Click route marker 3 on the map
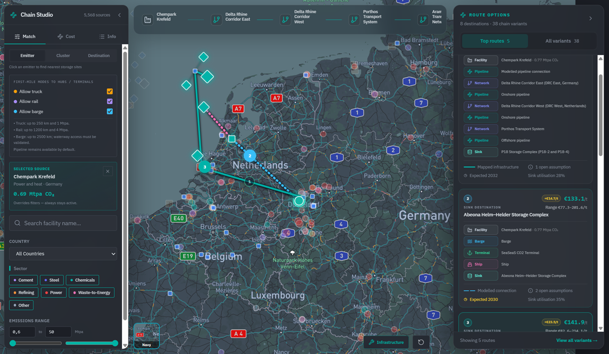 tap(205, 167)
